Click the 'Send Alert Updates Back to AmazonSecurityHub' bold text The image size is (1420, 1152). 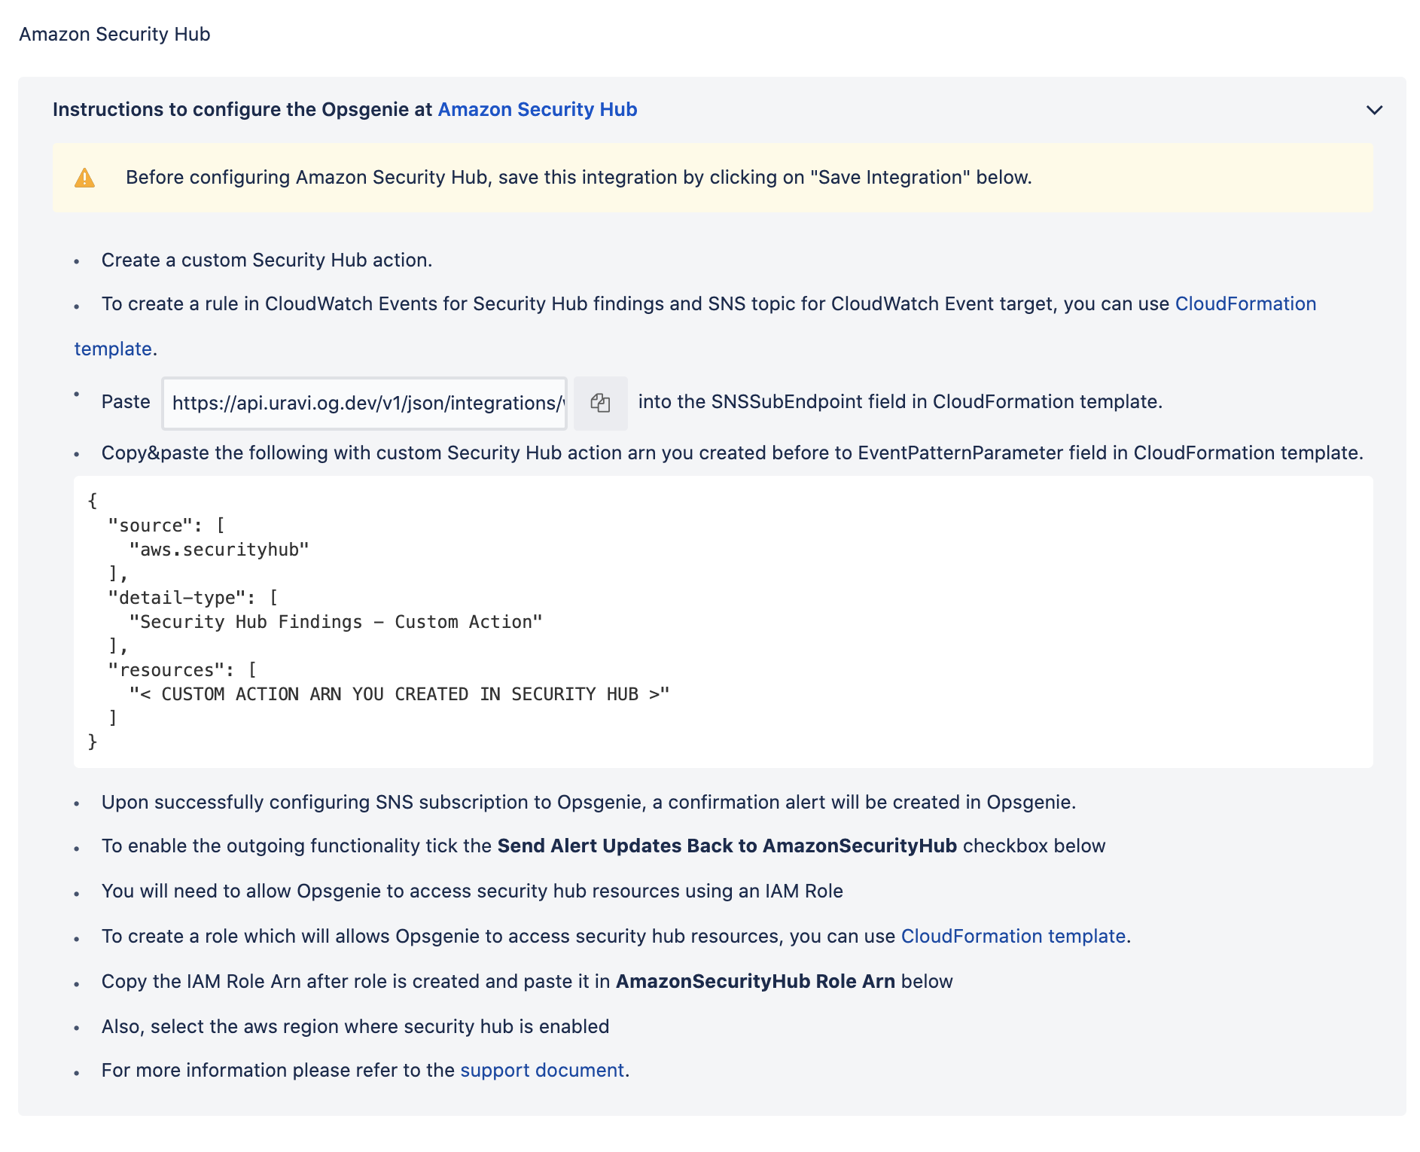point(727,846)
